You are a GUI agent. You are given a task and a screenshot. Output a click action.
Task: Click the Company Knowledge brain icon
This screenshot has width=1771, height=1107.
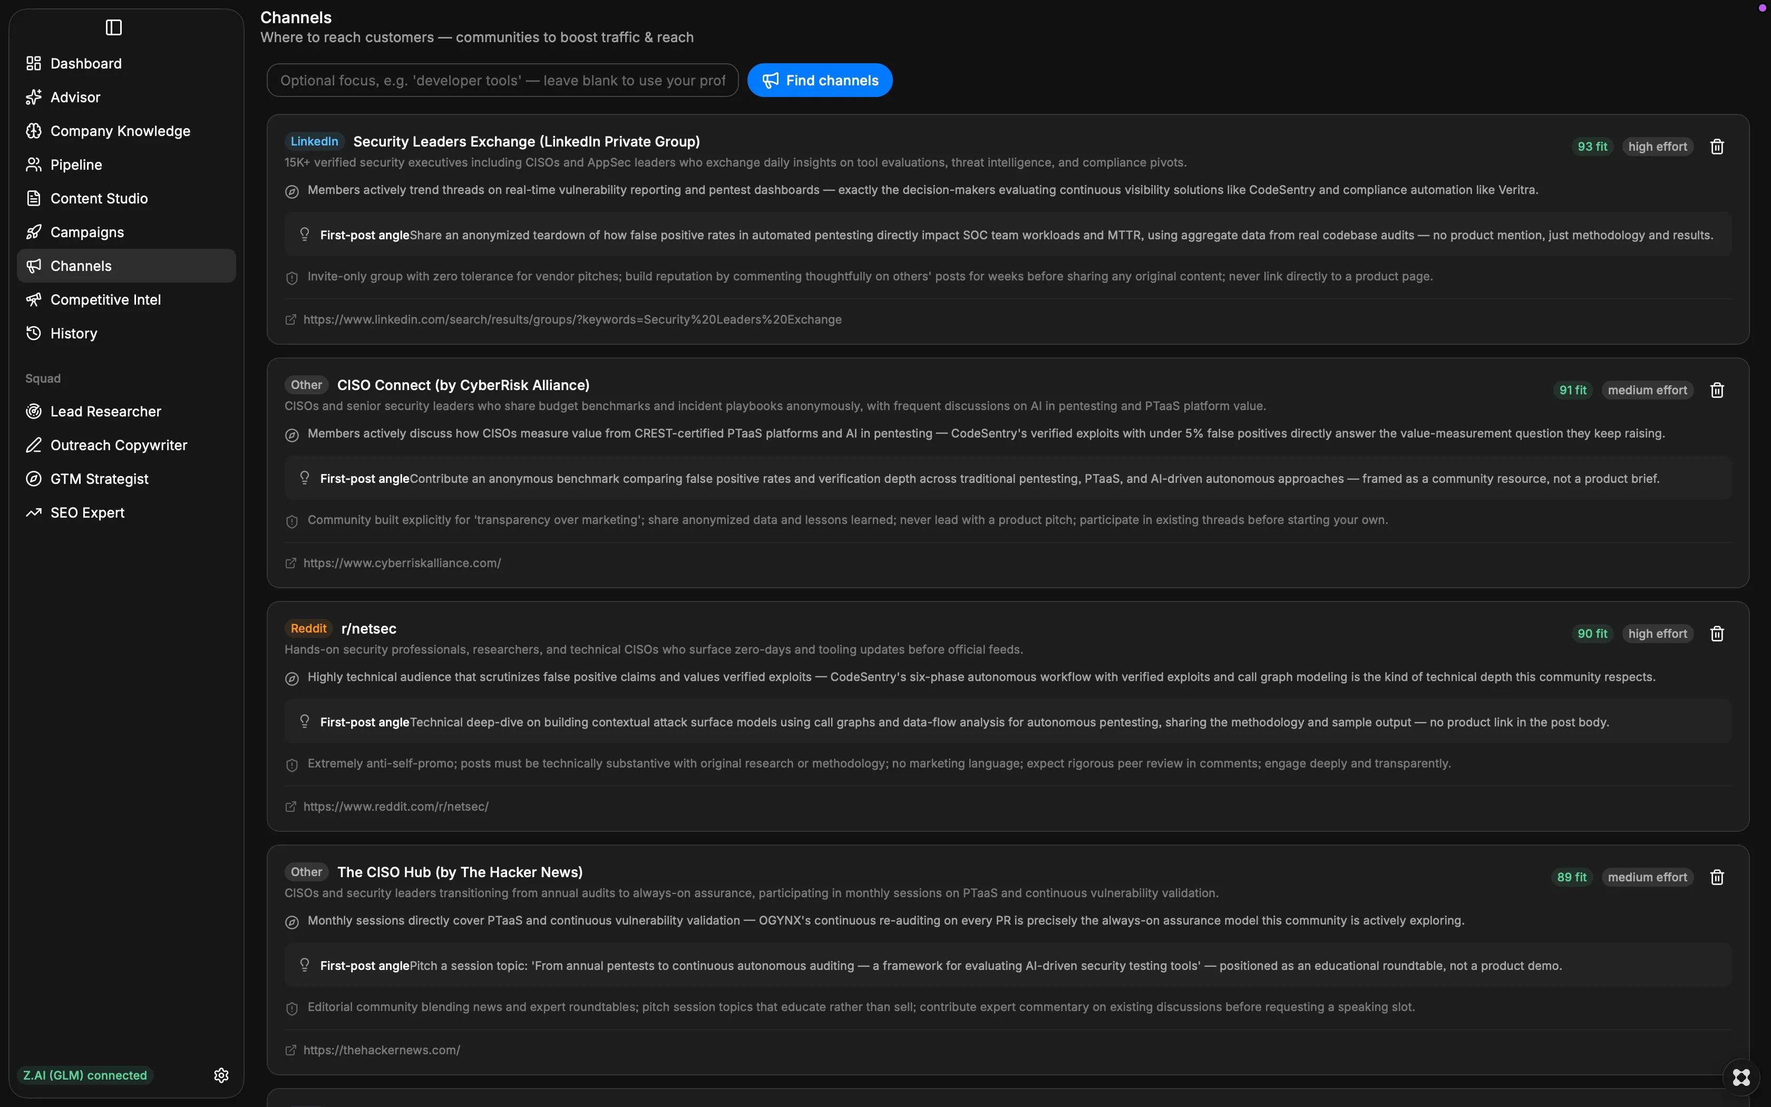click(x=34, y=131)
